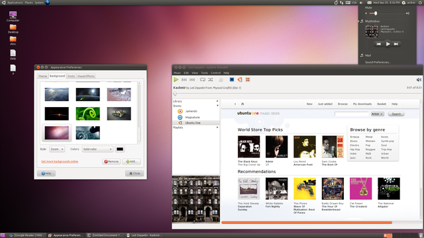The height and width of the screenshot is (238, 424).
Task: Start playback with Rhythmbox green play button
Action: 176,79
